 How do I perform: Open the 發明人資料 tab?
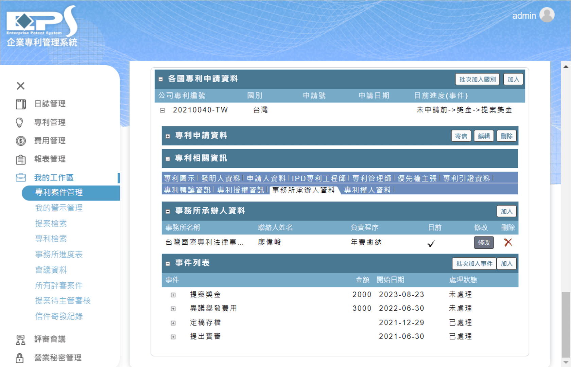pyautogui.click(x=220, y=178)
